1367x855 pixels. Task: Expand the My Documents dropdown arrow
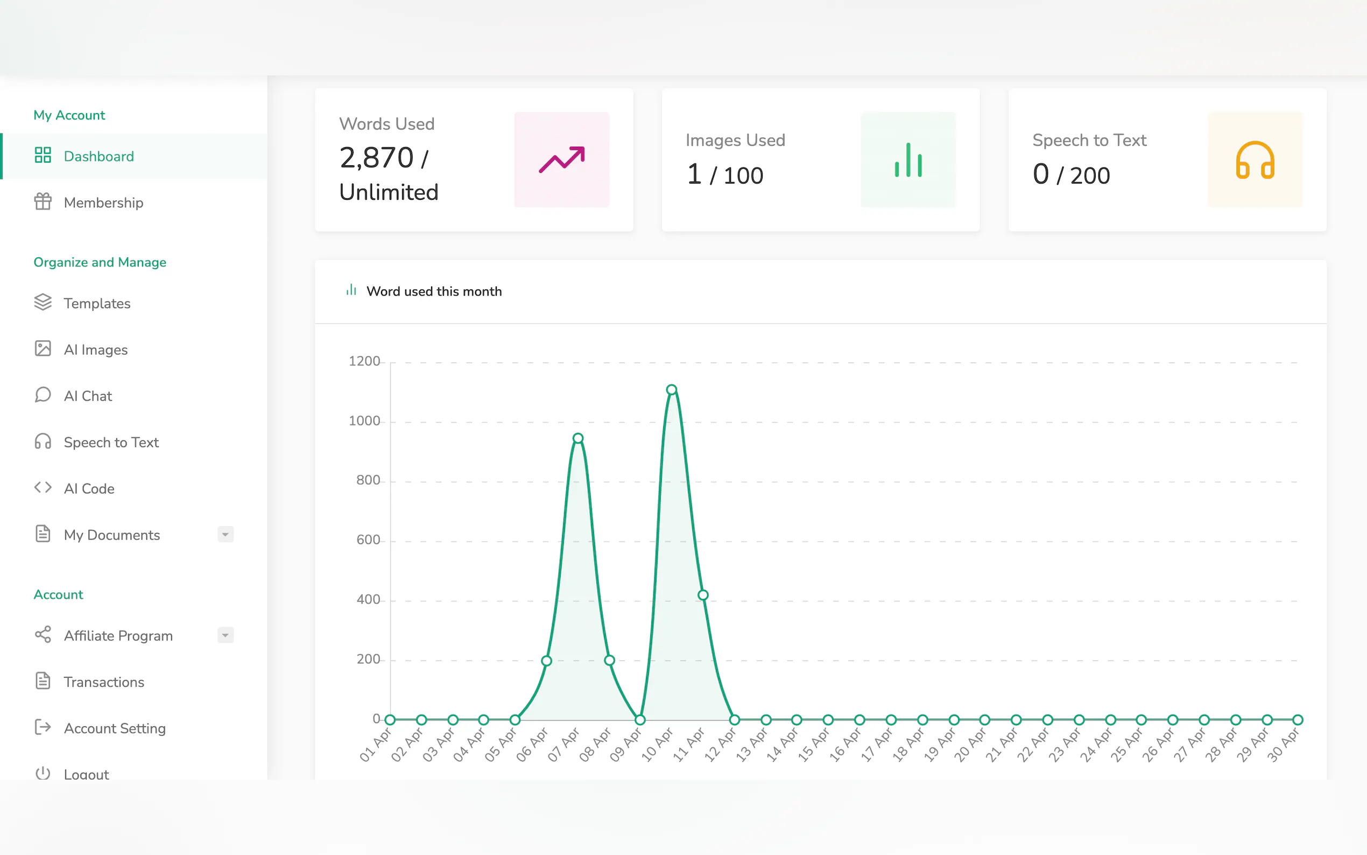pyautogui.click(x=225, y=534)
